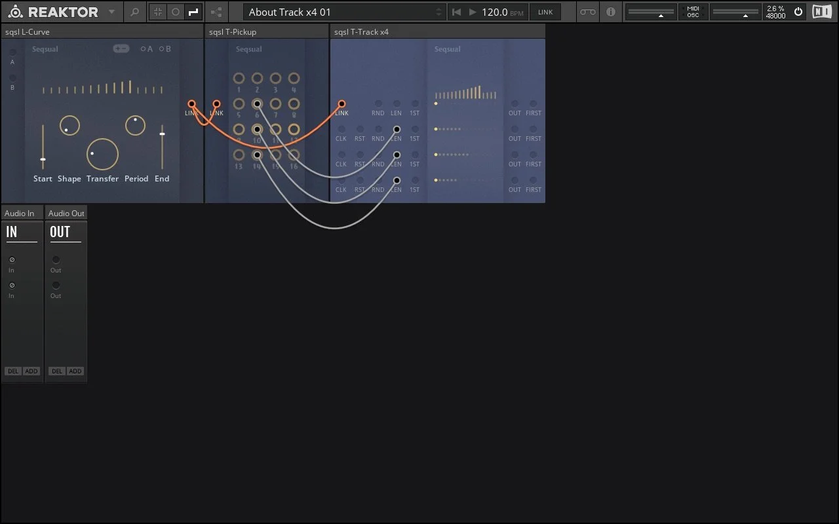Select the sqsl T-Pickup block header

(x=267, y=31)
